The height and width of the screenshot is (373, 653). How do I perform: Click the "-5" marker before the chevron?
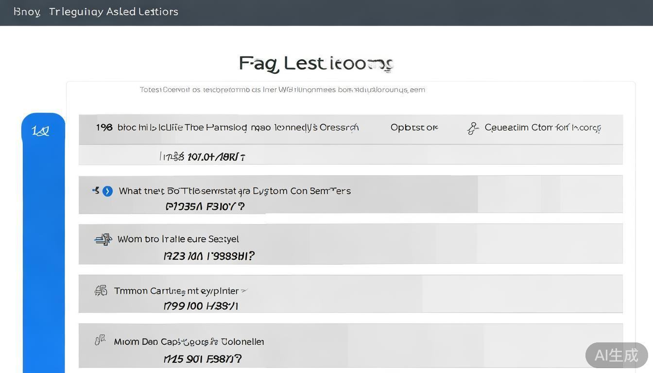pos(95,190)
